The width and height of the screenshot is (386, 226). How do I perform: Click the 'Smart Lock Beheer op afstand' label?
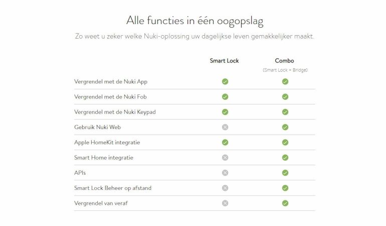113,188
